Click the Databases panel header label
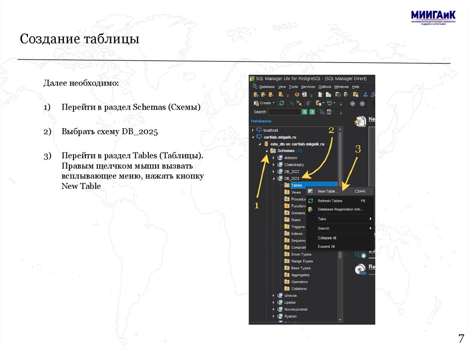The height and width of the screenshot is (350, 468). click(261, 121)
